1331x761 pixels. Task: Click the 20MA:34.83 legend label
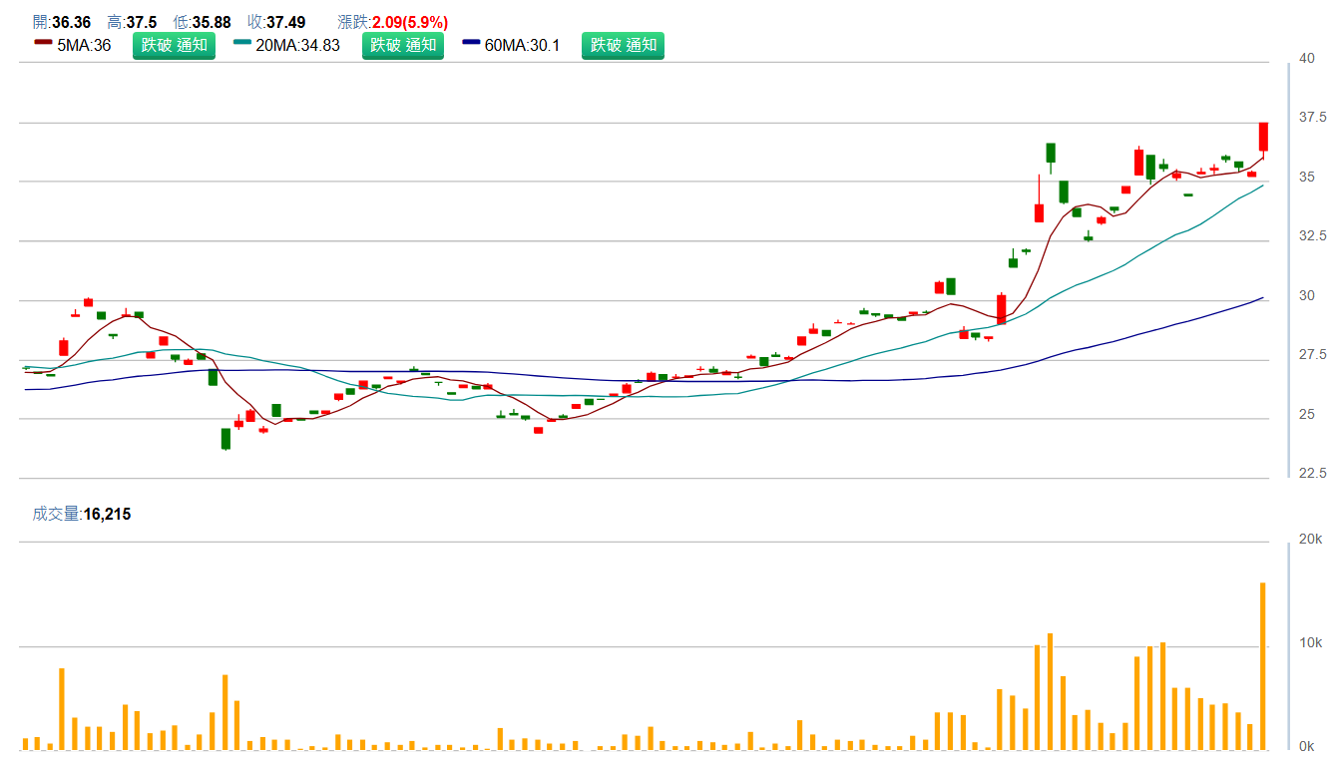pos(297,45)
